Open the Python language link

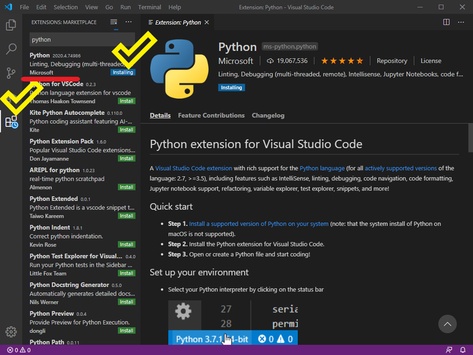tap(322, 168)
